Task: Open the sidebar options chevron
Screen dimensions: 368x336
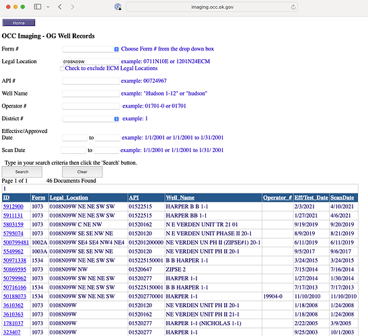Action: 48,7
